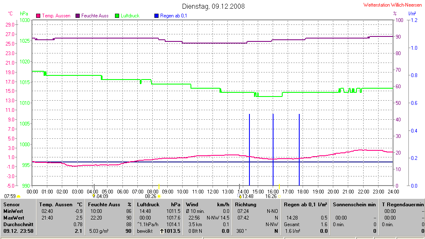Viewport: 425px width, 239px height.
Task: Click the bewölkt weather condition text
Action: [145, 231]
